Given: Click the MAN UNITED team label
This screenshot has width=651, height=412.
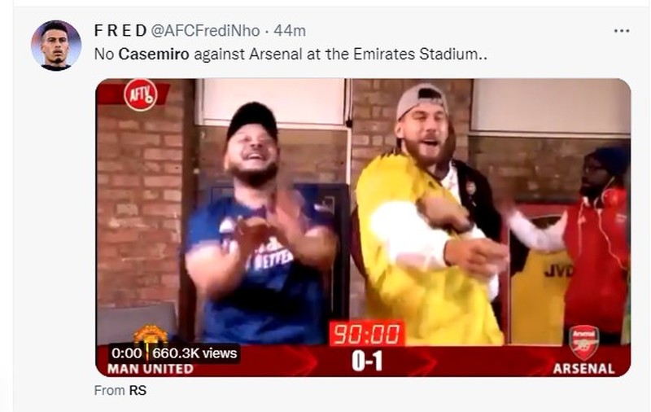Looking at the screenshot, I should [151, 369].
